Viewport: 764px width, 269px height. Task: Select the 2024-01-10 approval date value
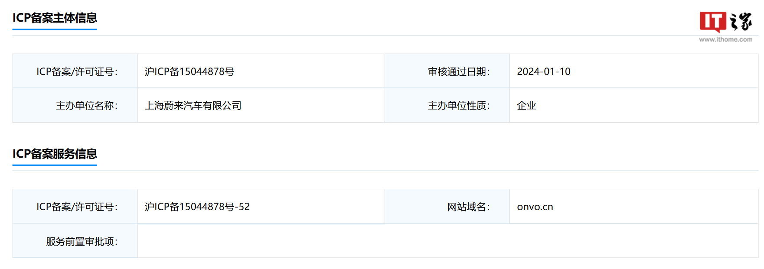click(x=544, y=72)
